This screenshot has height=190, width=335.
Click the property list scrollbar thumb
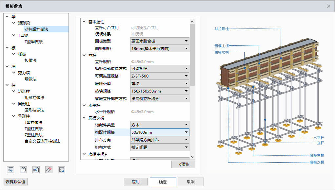[x=192, y=55]
